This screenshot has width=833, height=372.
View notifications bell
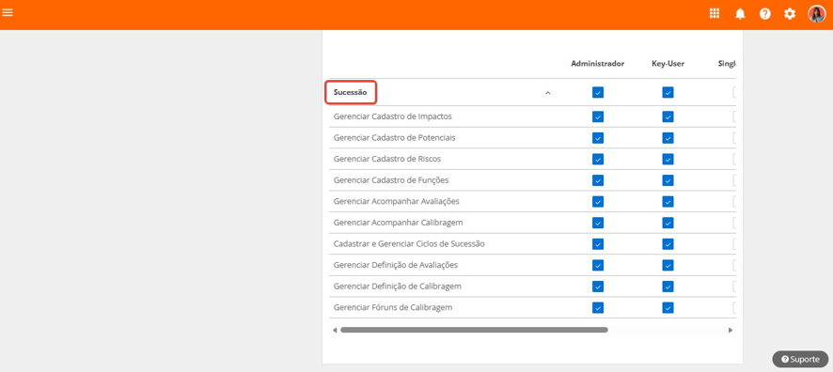click(x=740, y=14)
